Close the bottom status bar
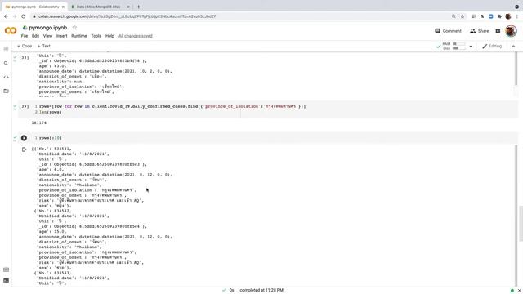This screenshot has width=523, height=294. [x=519, y=291]
